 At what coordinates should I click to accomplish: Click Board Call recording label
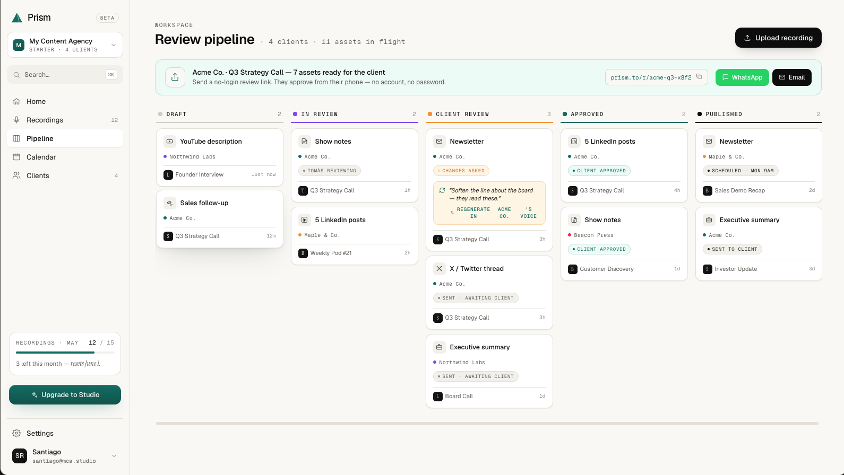[459, 396]
